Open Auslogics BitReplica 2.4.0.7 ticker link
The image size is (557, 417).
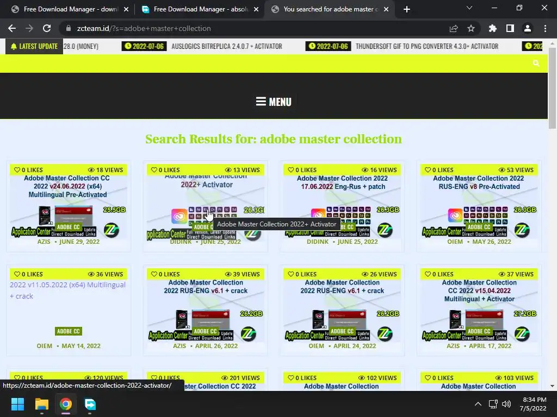click(x=227, y=47)
